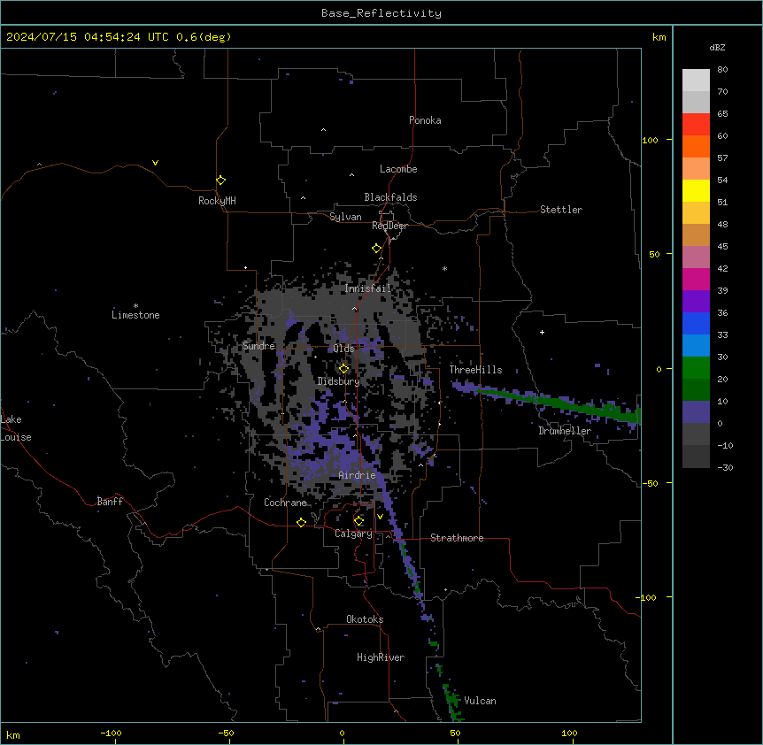Pick the slate-blue 0-10 dBZ legend swatch
Image resolution: width=763 pixels, height=745 pixels.
pos(696,412)
